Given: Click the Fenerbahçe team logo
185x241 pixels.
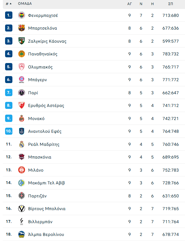Looking at the screenshot, I should (22, 15).
